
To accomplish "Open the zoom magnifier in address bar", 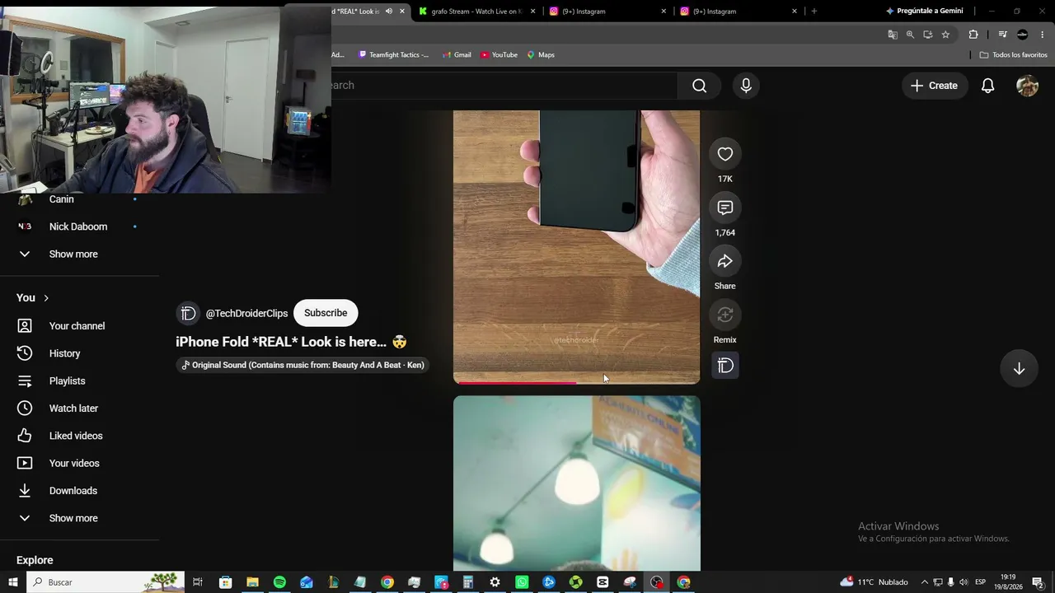I will tap(910, 35).
